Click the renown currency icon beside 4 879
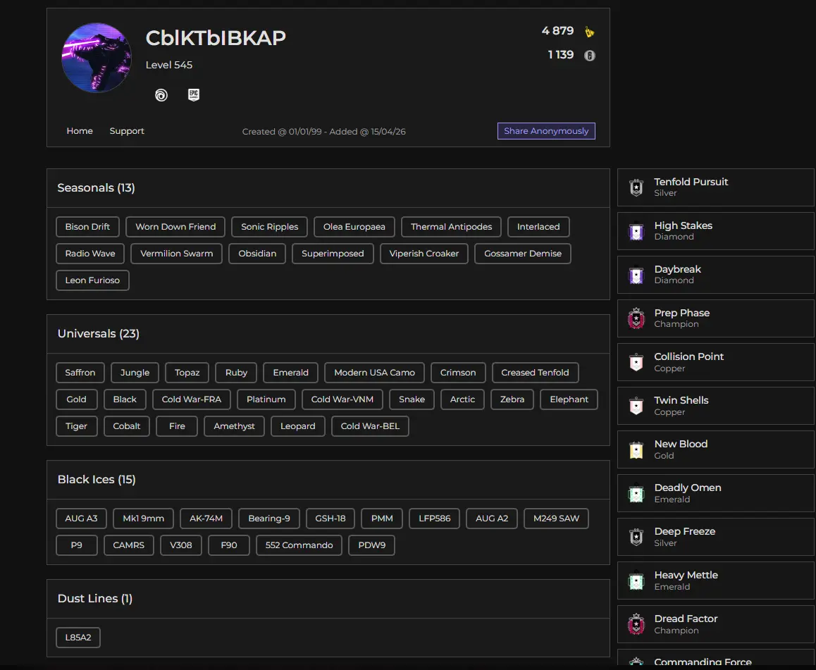The width and height of the screenshot is (816, 670). click(589, 32)
